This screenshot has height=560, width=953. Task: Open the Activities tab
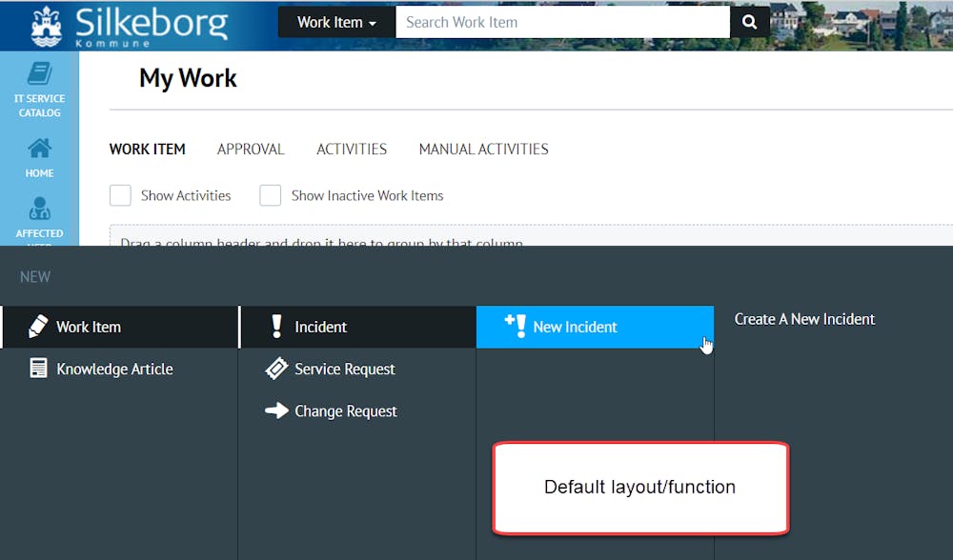[352, 149]
